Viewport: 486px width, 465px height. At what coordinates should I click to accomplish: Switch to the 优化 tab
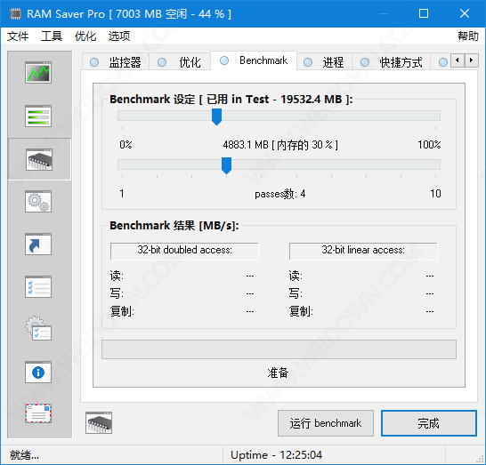click(x=180, y=62)
